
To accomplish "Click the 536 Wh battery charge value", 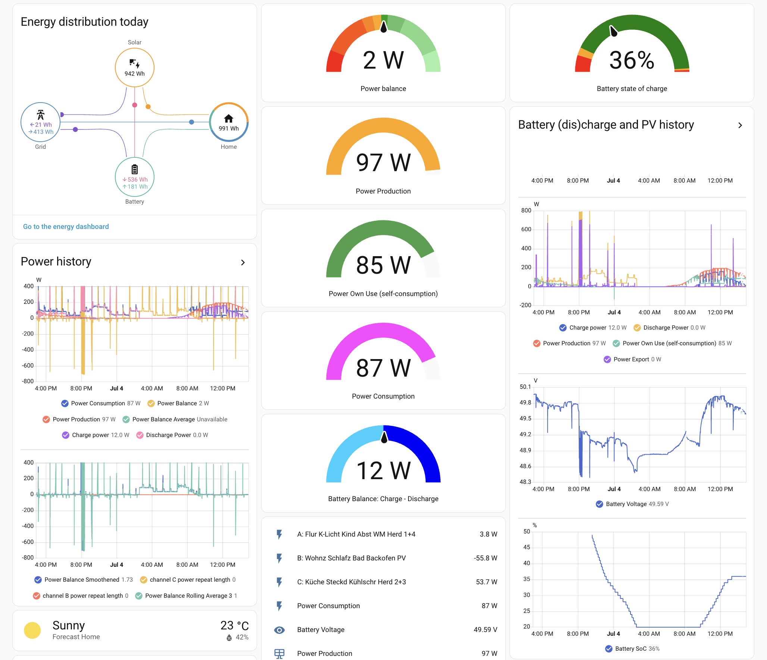I will (135, 180).
